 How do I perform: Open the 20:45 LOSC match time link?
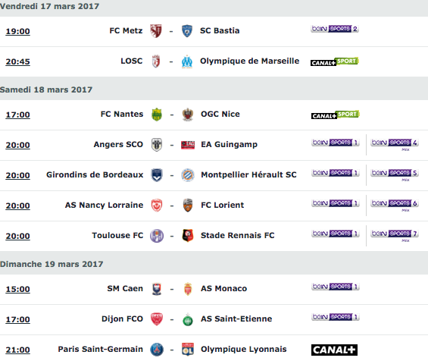pos(17,61)
